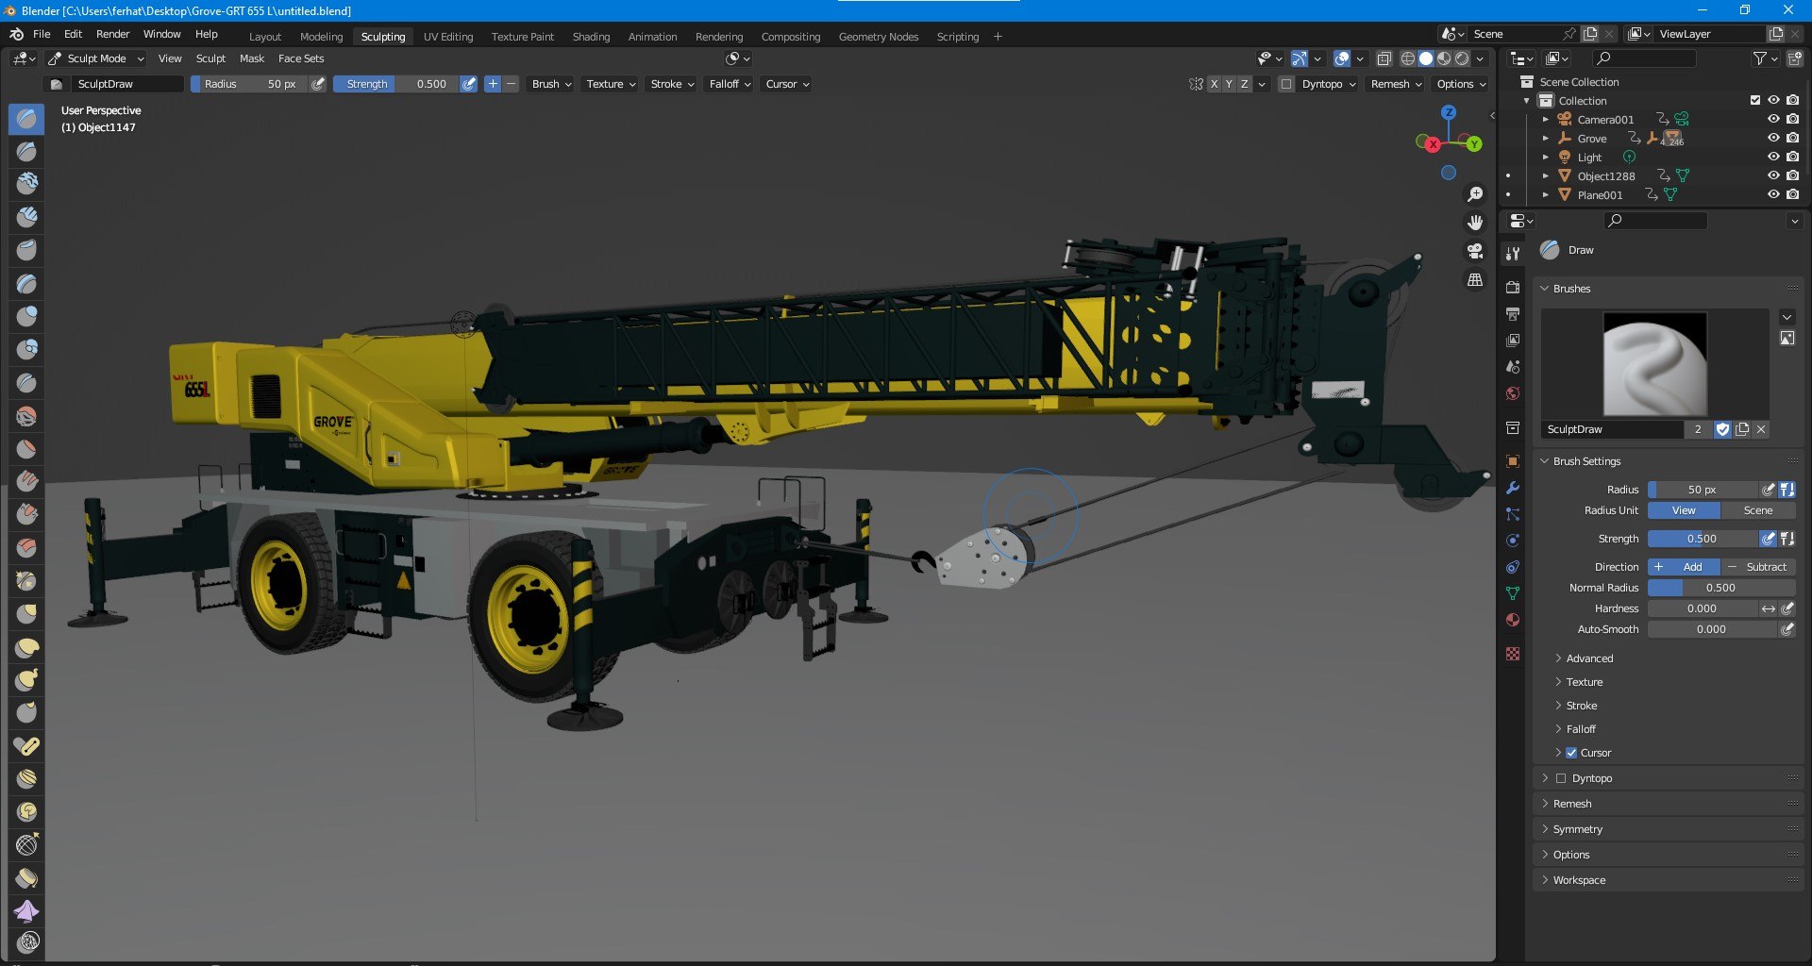Open the Material properties tab icon
The width and height of the screenshot is (1812, 966).
coord(1513,620)
